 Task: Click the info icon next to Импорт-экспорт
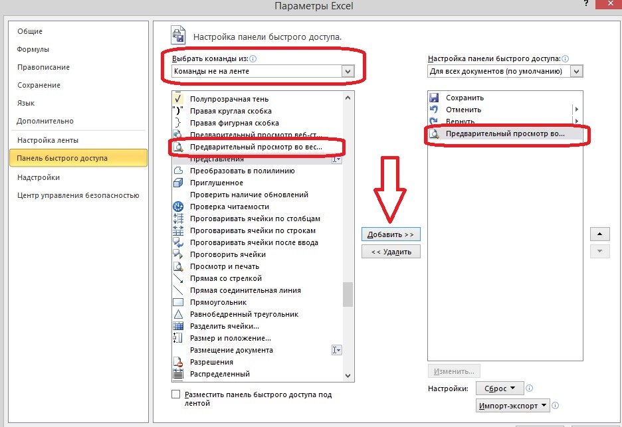(556, 405)
